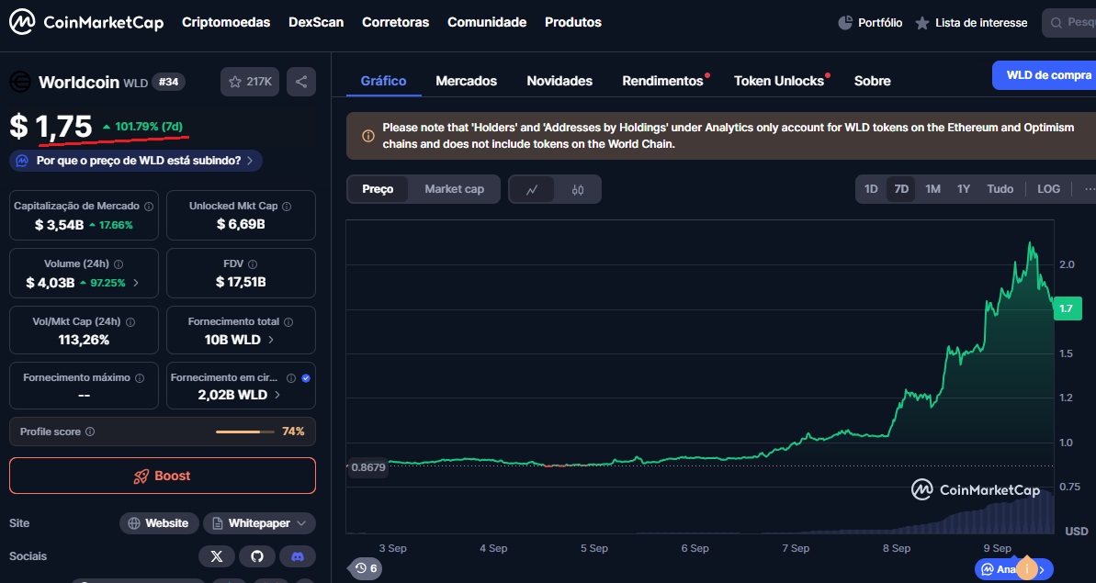Open info icon beside Vol/Mkt Cap (24h)
This screenshot has width=1096, height=583.
coord(130,322)
